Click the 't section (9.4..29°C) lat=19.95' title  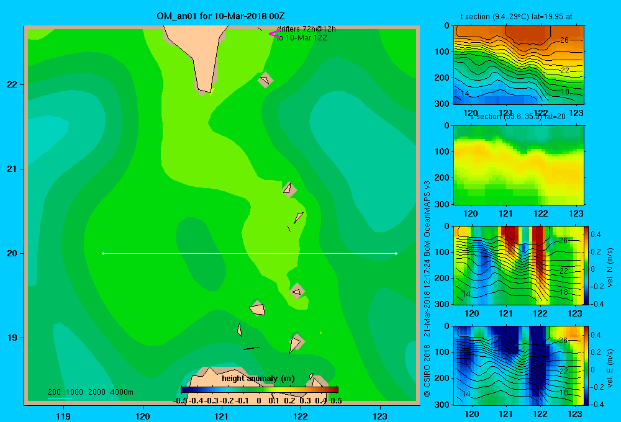pyautogui.click(x=516, y=17)
